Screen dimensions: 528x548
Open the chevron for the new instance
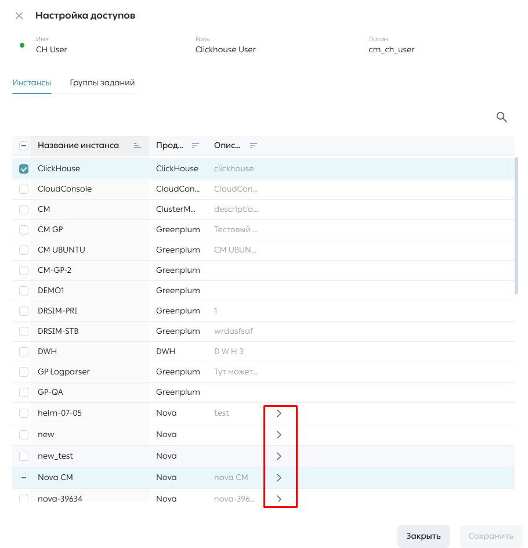(x=279, y=435)
